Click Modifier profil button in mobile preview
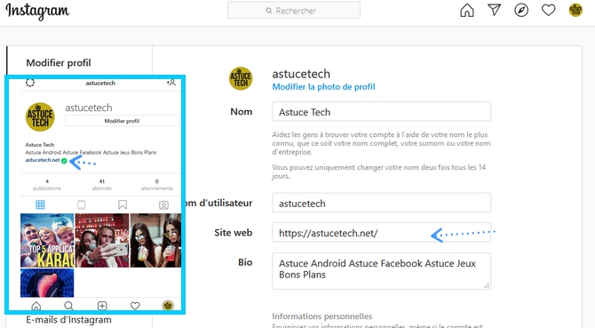This screenshot has width=595, height=328. coord(122,121)
